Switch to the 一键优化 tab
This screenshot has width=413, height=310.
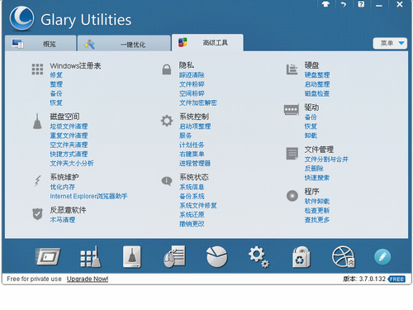point(124,44)
